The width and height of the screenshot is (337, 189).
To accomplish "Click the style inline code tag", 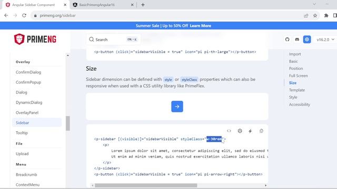I will tap(168, 79).
